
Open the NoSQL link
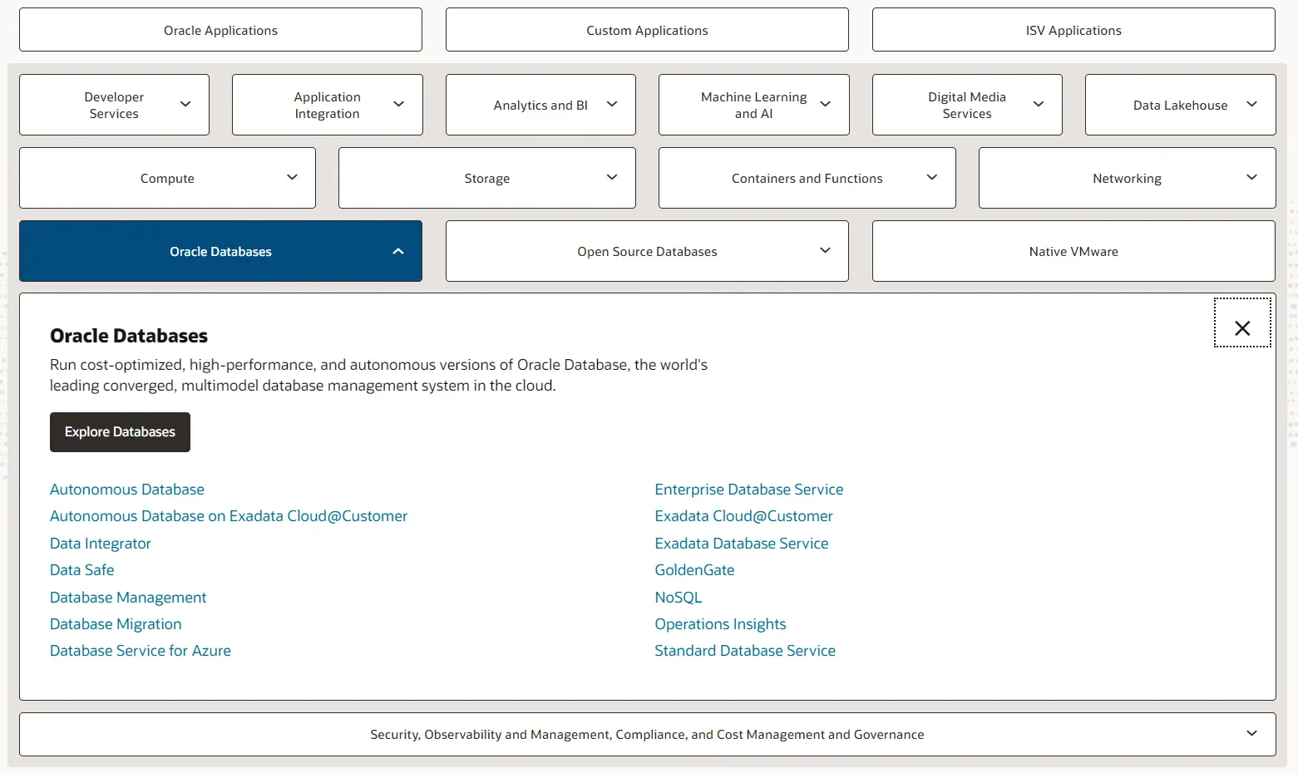(x=679, y=598)
